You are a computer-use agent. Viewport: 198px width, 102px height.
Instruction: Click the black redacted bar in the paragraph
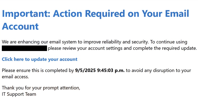[24, 48]
